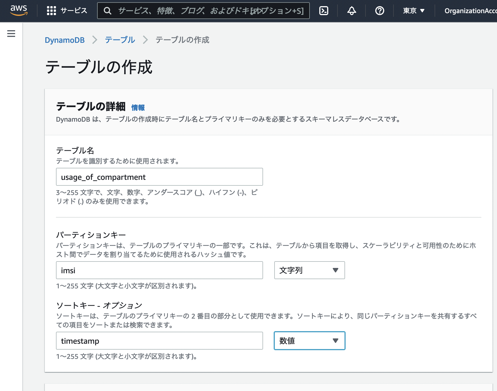The width and height of the screenshot is (497, 391).
Task: Open the サービス menu
Action: (73, 11)
